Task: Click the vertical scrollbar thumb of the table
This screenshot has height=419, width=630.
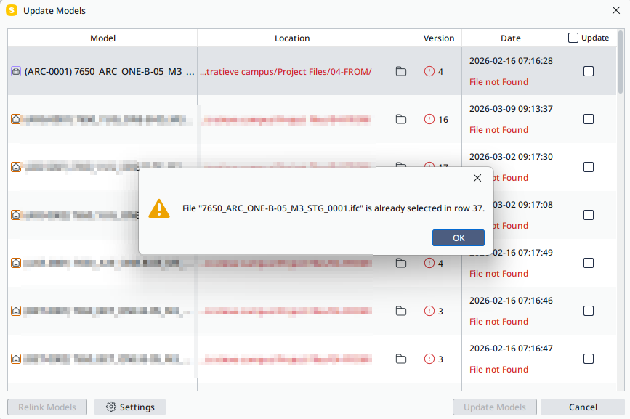Action: coord(621,62)
